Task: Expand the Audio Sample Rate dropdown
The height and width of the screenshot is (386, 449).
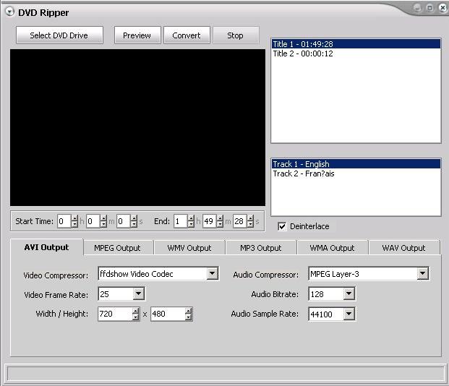Action: (x=348, y=314)
